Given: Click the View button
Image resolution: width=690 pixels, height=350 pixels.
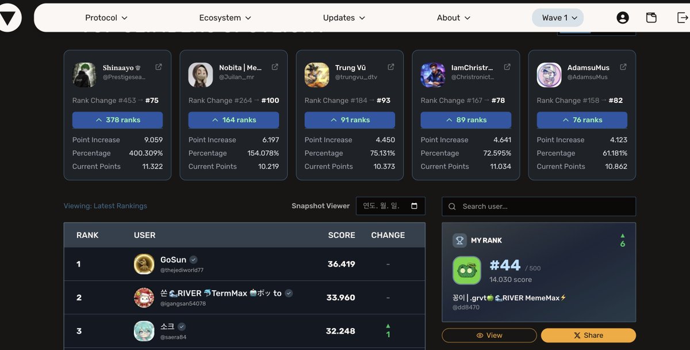Looking at the screenshot, I should 489,335.
